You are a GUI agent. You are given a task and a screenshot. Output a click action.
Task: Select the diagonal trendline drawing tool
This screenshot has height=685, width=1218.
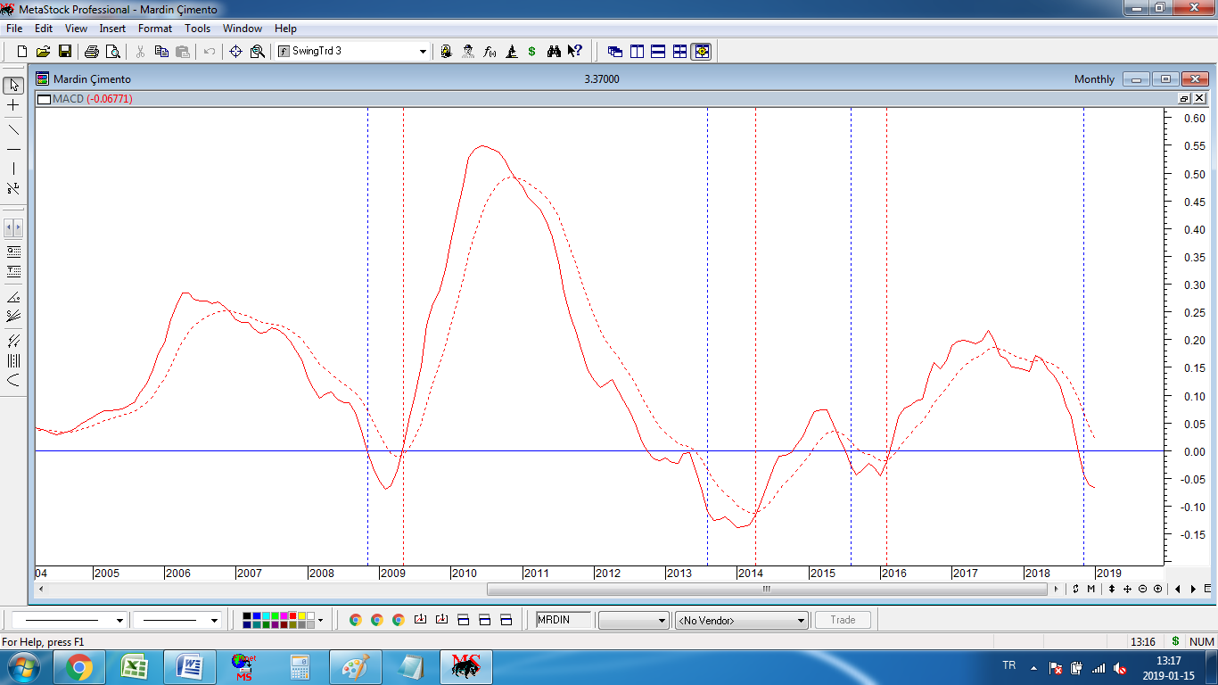pyautogui.click(x=13, y=130)
